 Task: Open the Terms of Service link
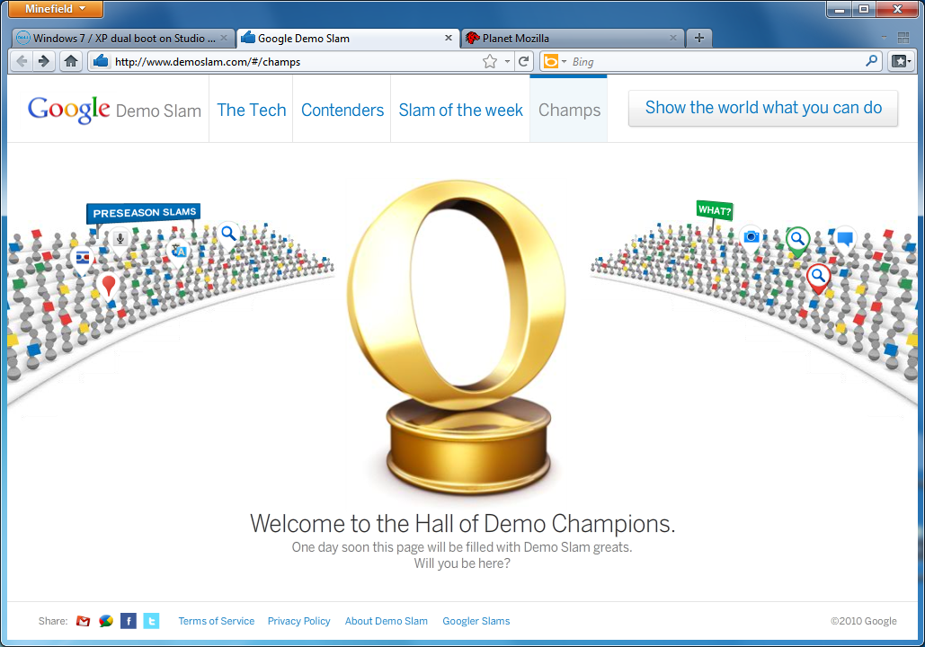click(216, 621)
